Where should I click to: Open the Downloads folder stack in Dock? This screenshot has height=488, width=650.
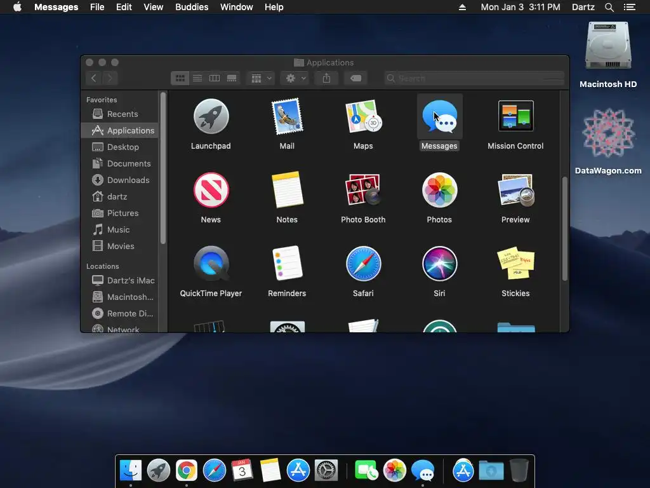pos(491,471)
